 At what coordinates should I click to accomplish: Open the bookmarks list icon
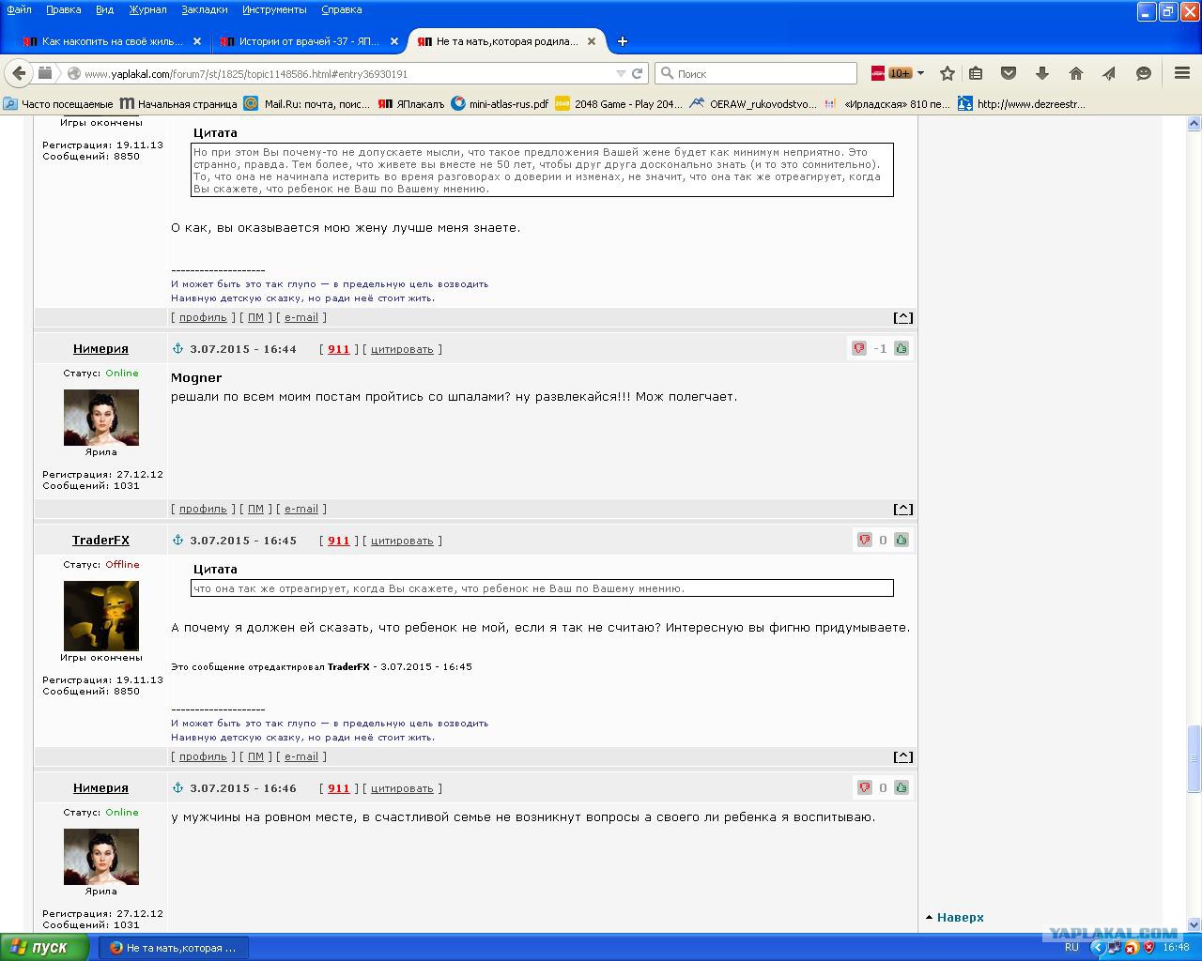coord(976,73)
